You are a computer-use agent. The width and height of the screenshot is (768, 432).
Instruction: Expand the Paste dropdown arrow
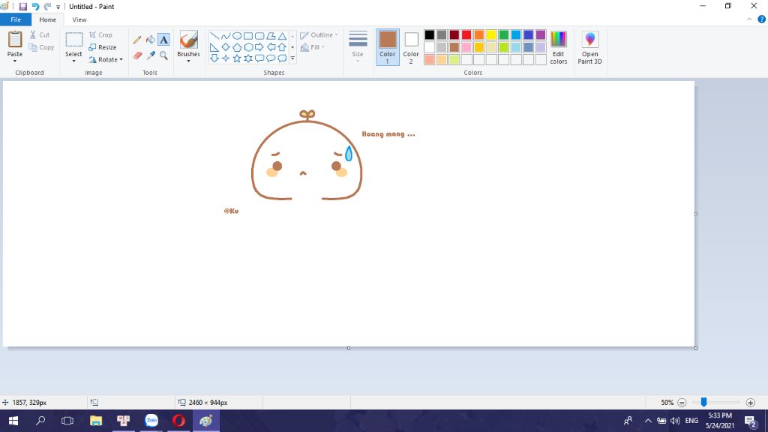(x=15, y=61)
